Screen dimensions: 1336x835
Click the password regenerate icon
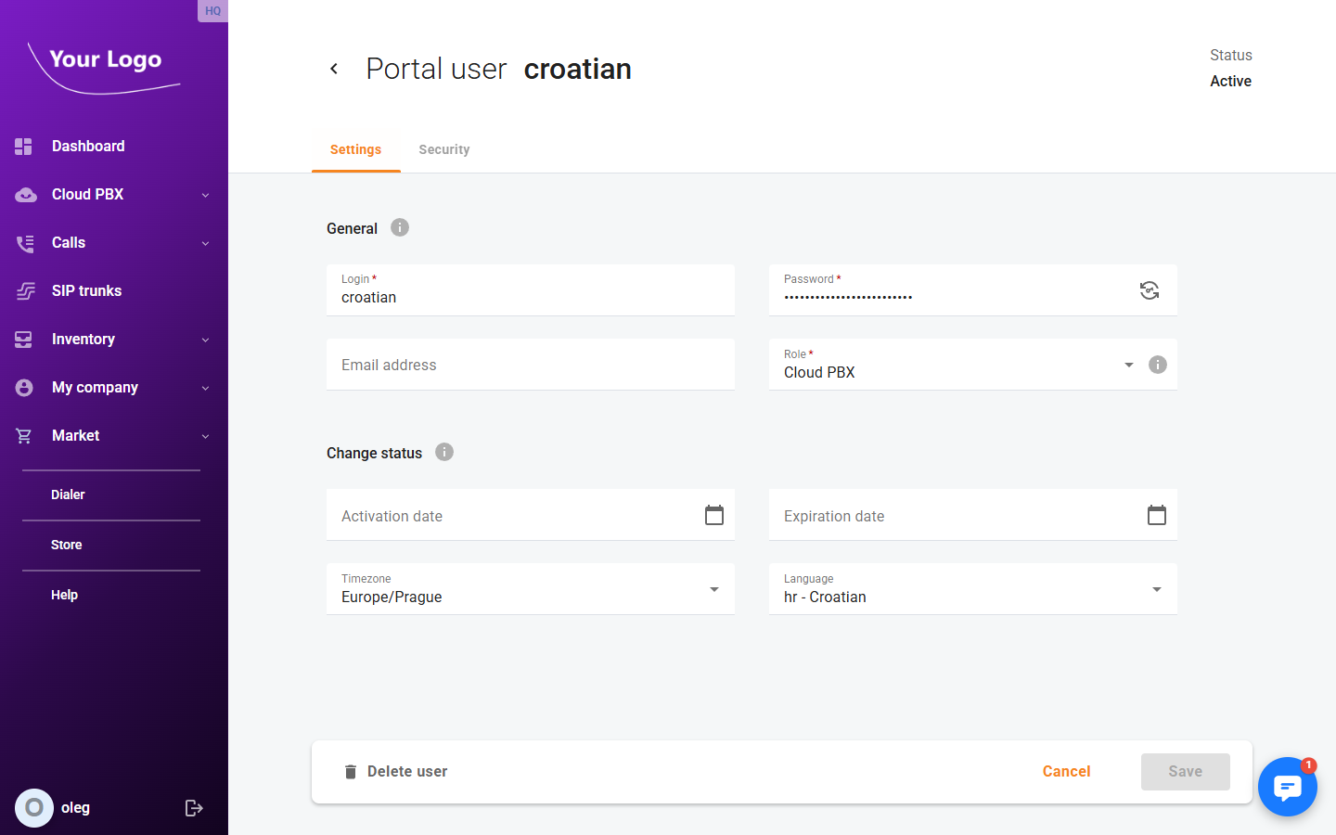(1150, 290)
